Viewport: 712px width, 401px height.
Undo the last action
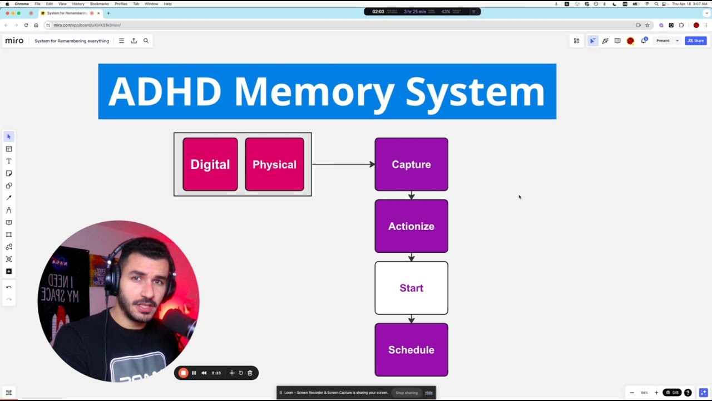coord(9,287)
